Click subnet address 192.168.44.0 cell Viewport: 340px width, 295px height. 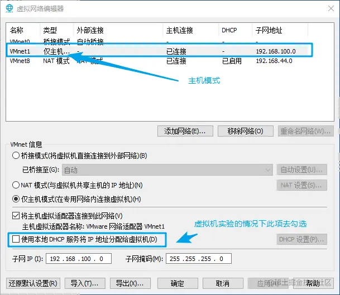pos(274,61)
